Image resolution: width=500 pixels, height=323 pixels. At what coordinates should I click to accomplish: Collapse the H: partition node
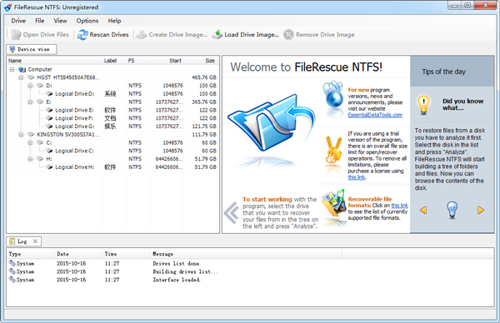pos(30,159)
